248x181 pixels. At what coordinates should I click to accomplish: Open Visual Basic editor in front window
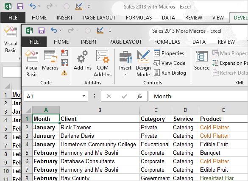click(32, 64)
